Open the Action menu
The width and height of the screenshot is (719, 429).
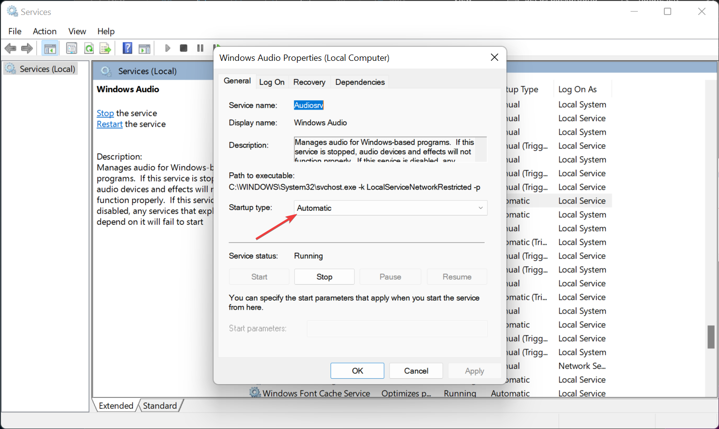[44, 31]
